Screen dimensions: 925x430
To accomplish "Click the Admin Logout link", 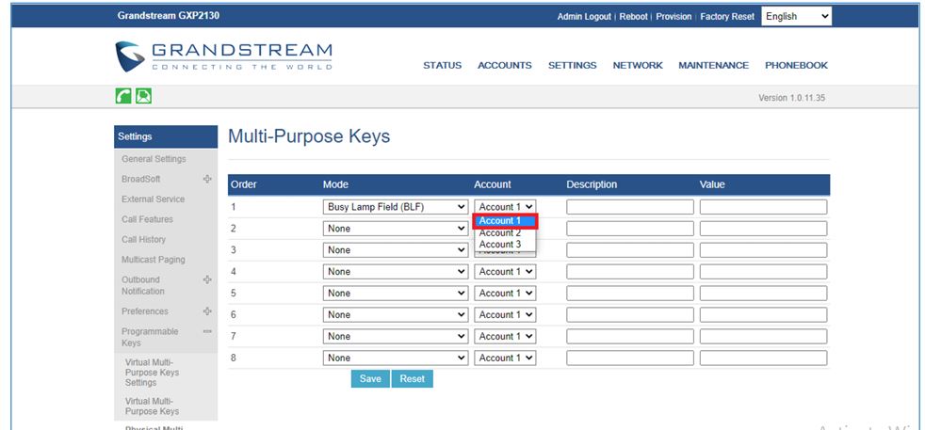I will coord(584,17).
